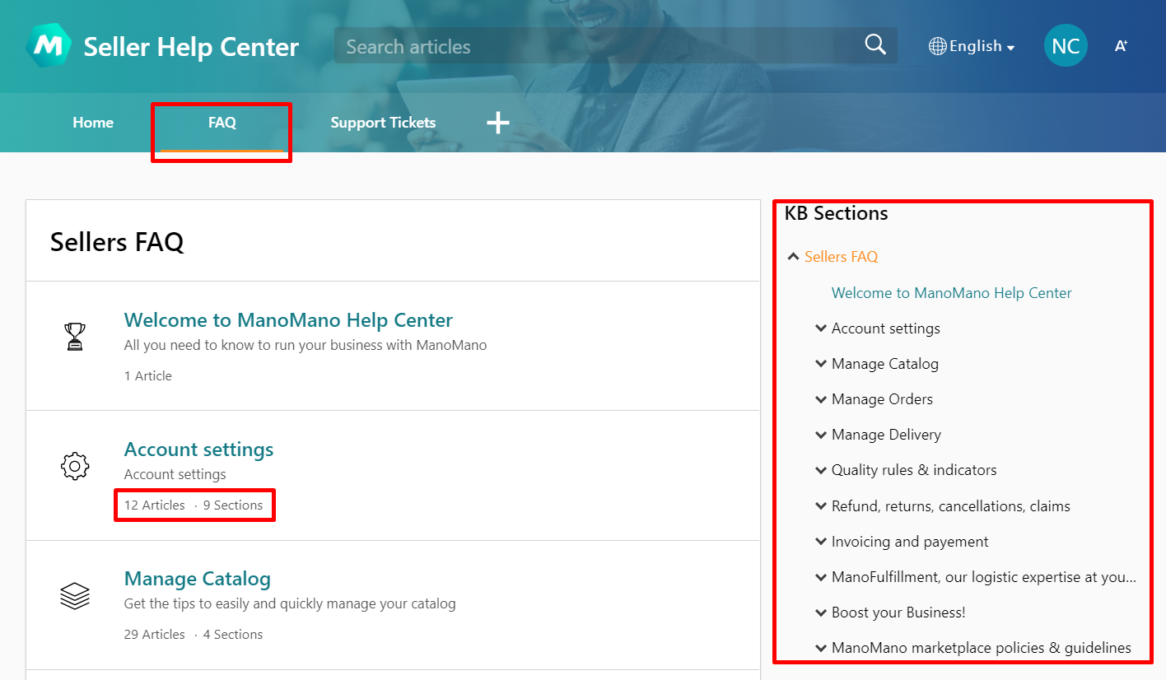Expand Quality rules & indicators chevron

[x=820, y=470]
